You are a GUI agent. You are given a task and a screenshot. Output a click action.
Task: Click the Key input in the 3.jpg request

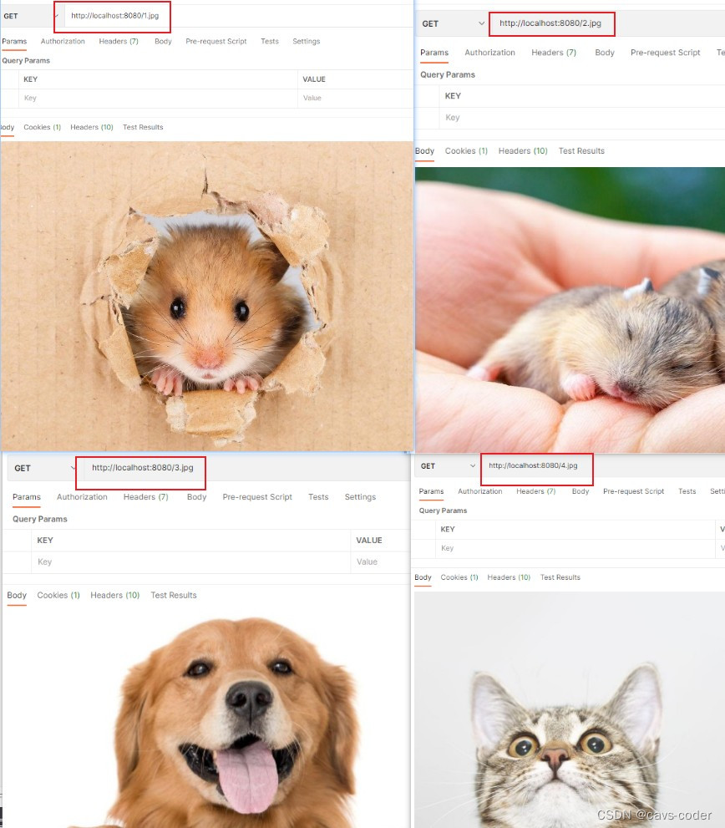(x=191, y=562)
